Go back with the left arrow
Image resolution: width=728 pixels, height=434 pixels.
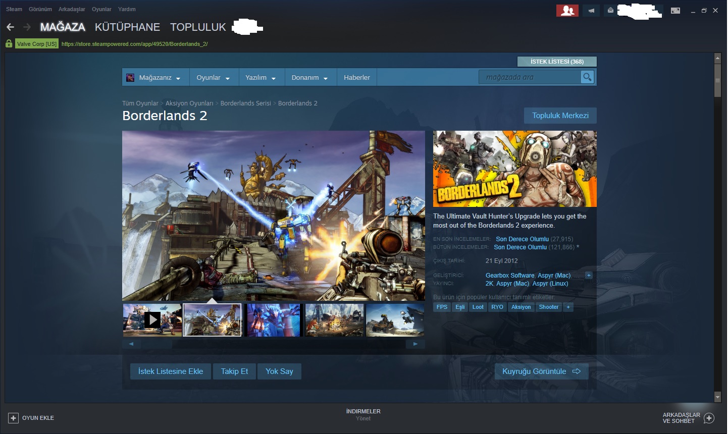click(x=10, y=27)
